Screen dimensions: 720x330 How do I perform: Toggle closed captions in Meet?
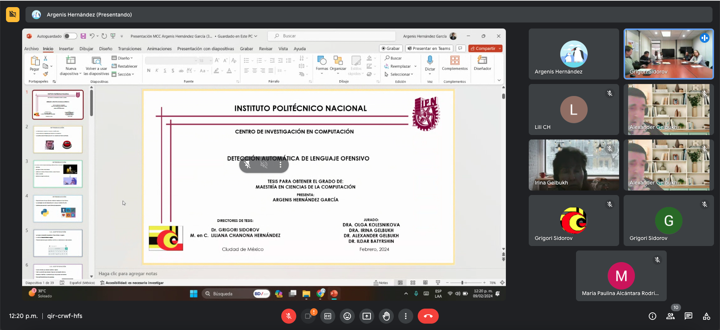tap(328, 316)
